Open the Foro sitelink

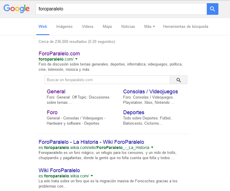click(x=52, y=112)
